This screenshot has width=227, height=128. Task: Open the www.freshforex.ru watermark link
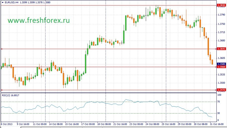(x=39, y=20)
